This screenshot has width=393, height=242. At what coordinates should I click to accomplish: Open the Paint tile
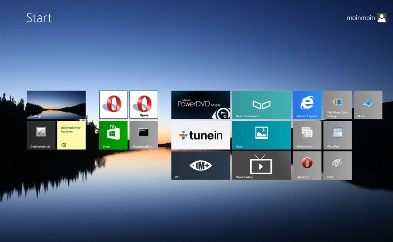338,165
